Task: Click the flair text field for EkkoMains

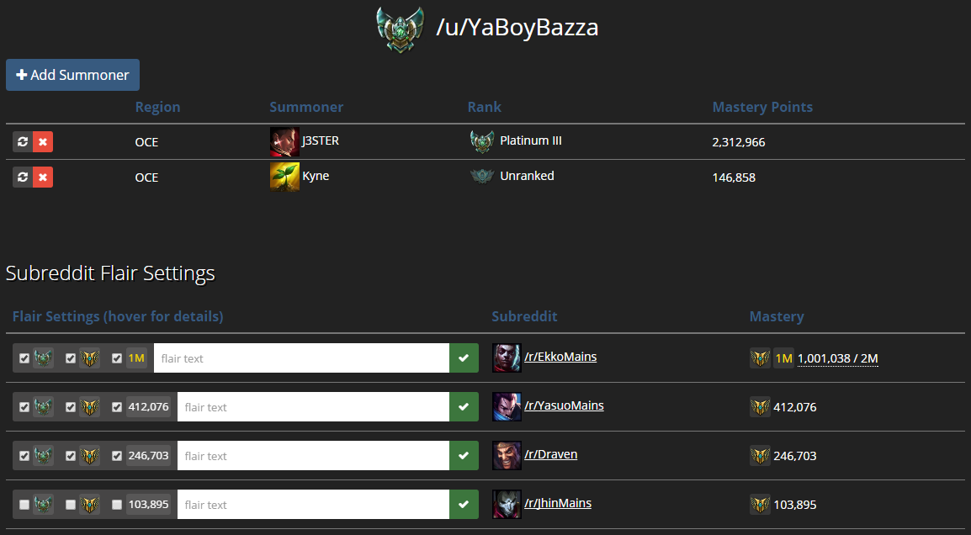Action: tap(301, 358)
